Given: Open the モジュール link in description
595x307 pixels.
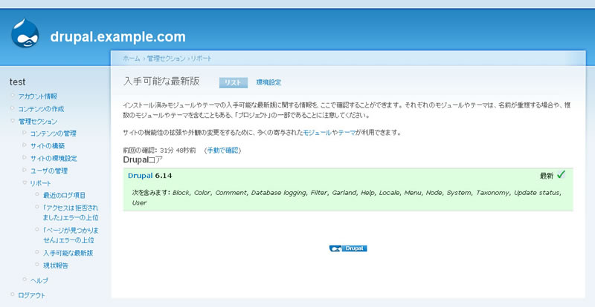Looking at the screenshot, I should (x=317, y=133).
